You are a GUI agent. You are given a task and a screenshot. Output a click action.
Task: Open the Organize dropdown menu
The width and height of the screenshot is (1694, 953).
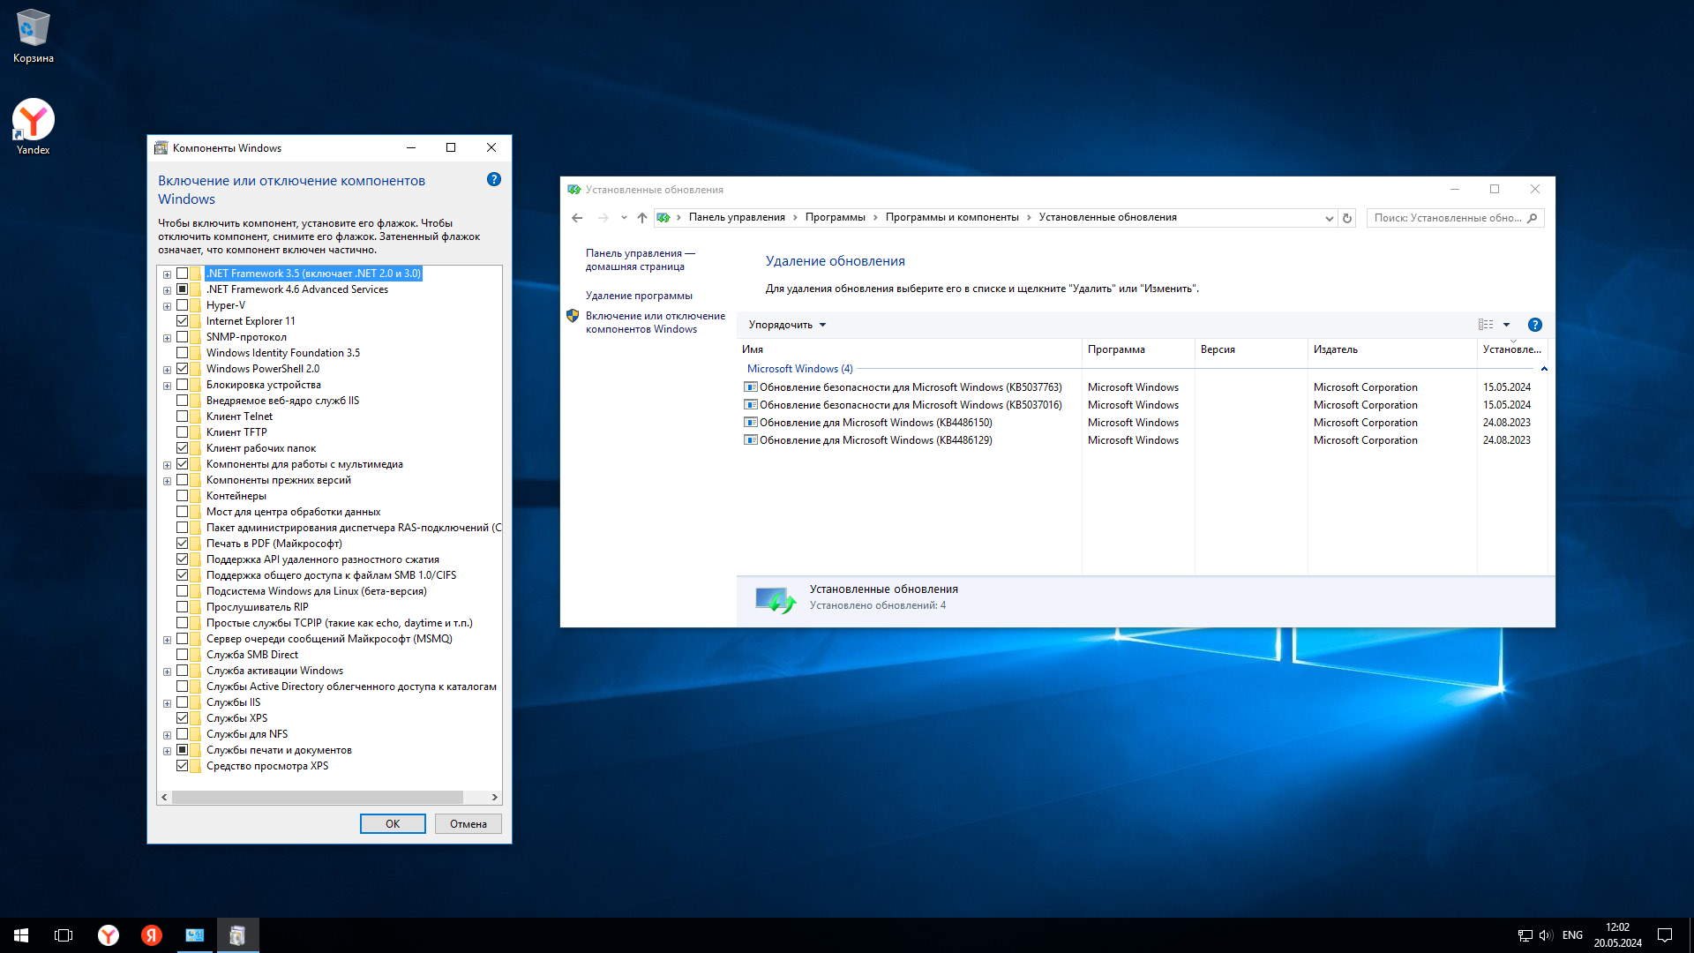(787, 325)
